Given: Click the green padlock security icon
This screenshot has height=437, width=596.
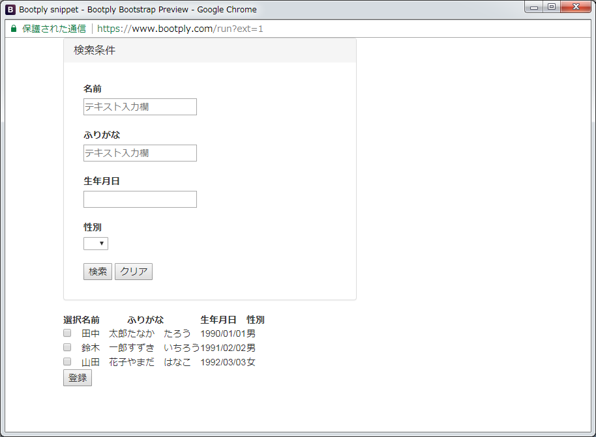Looking at the screenshot, I should click(x=13, y=29).
